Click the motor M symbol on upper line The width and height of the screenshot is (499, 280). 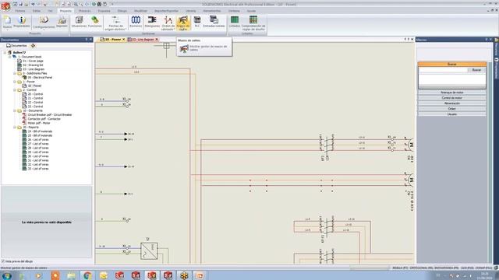click(411, 145)
